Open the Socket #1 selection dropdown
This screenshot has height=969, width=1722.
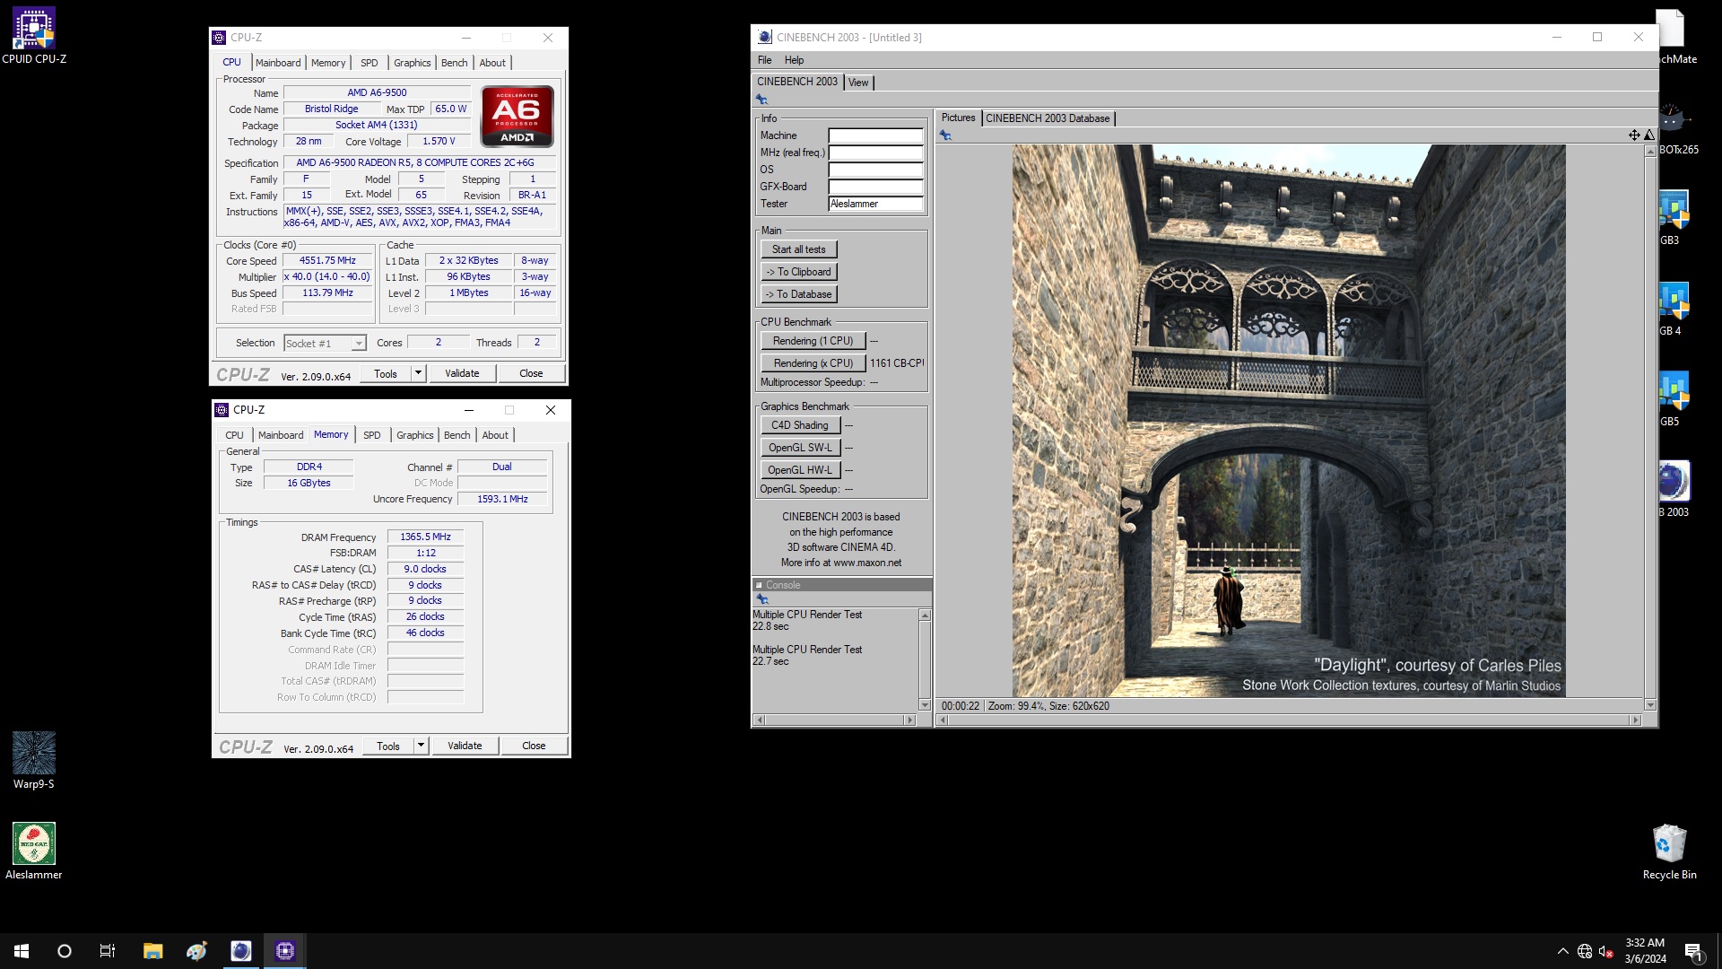coord(325,344)
